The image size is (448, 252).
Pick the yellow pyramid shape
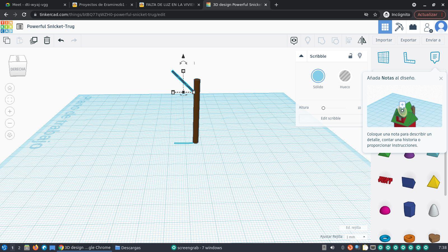(433, 182)
